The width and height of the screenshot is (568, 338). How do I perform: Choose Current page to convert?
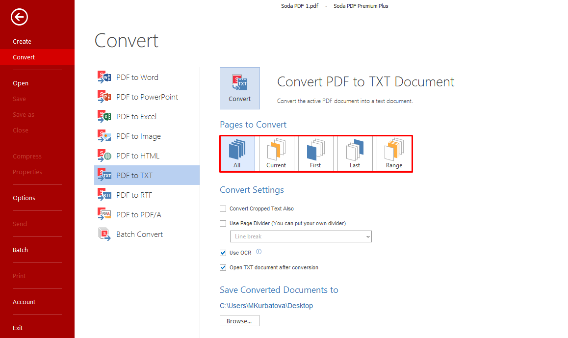pos(276,154)
